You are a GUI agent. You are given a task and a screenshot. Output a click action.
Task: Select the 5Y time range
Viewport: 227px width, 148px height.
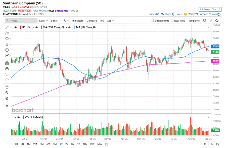click(78, 144)
